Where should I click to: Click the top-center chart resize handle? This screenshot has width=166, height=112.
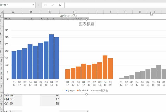click(x=87, y=19)
